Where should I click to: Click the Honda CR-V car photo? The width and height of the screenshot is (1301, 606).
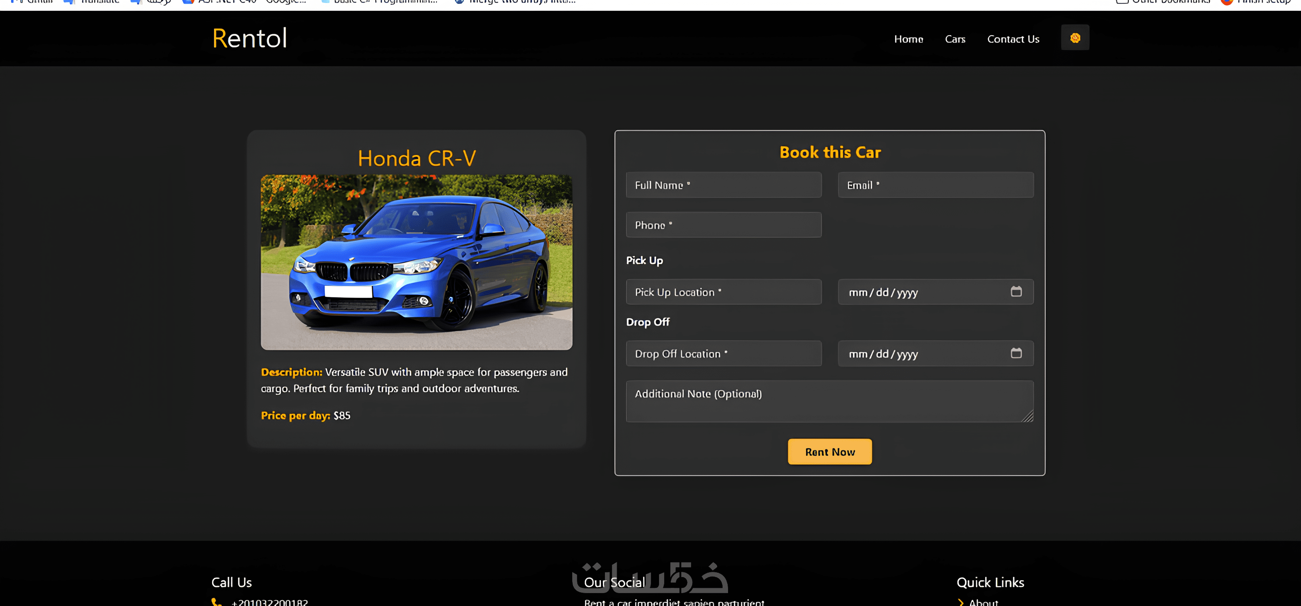(416, 262)
